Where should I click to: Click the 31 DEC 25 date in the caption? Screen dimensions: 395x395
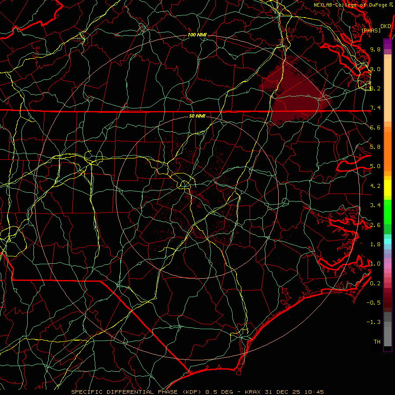click(282, 392)
